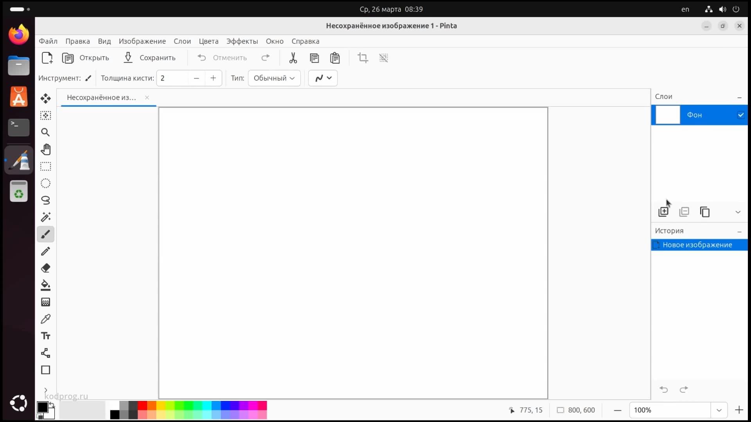This screenshot has height=422, width=751.
Task: Create a new image with toolbar icon
Action: coord(47,58)
